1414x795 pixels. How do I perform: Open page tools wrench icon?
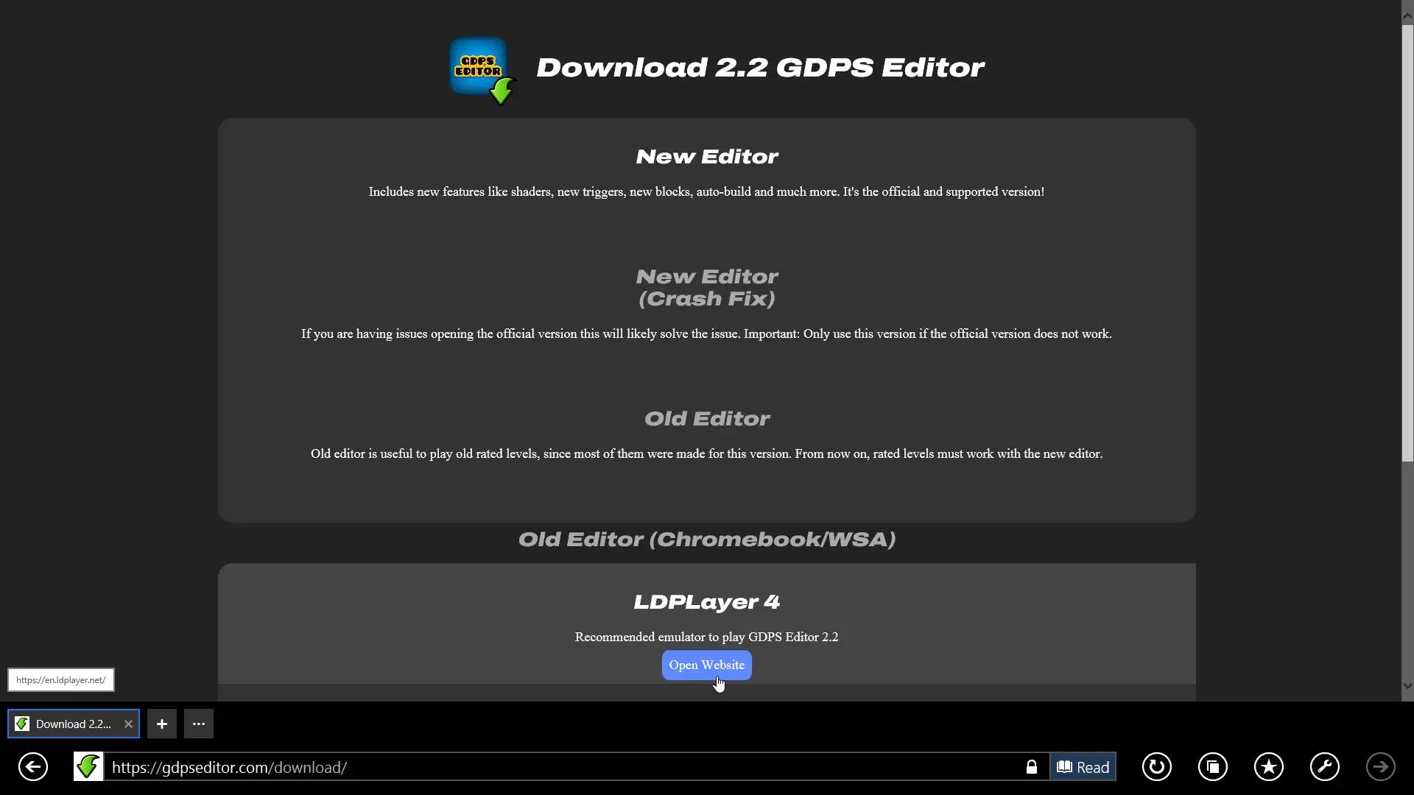coord(1324,767)
